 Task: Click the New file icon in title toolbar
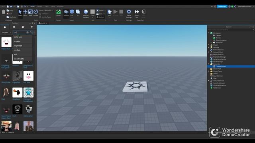pos(8,6)
